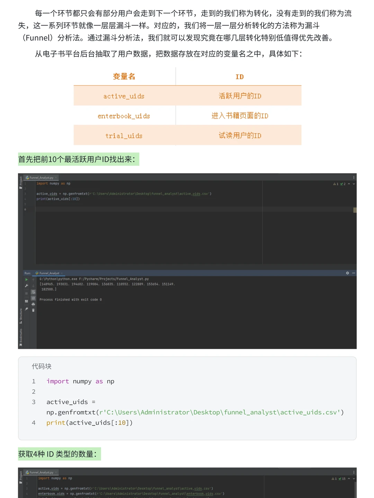Click the enterbook_uids table cell

[x=124, y=116]
